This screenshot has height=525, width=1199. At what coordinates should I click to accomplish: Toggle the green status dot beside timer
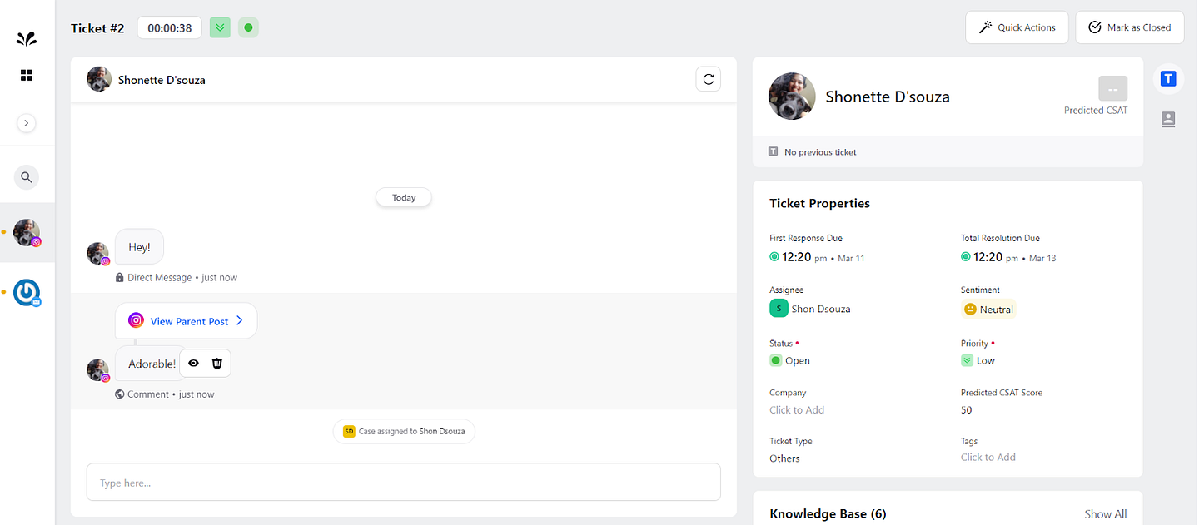coord(248,28)
